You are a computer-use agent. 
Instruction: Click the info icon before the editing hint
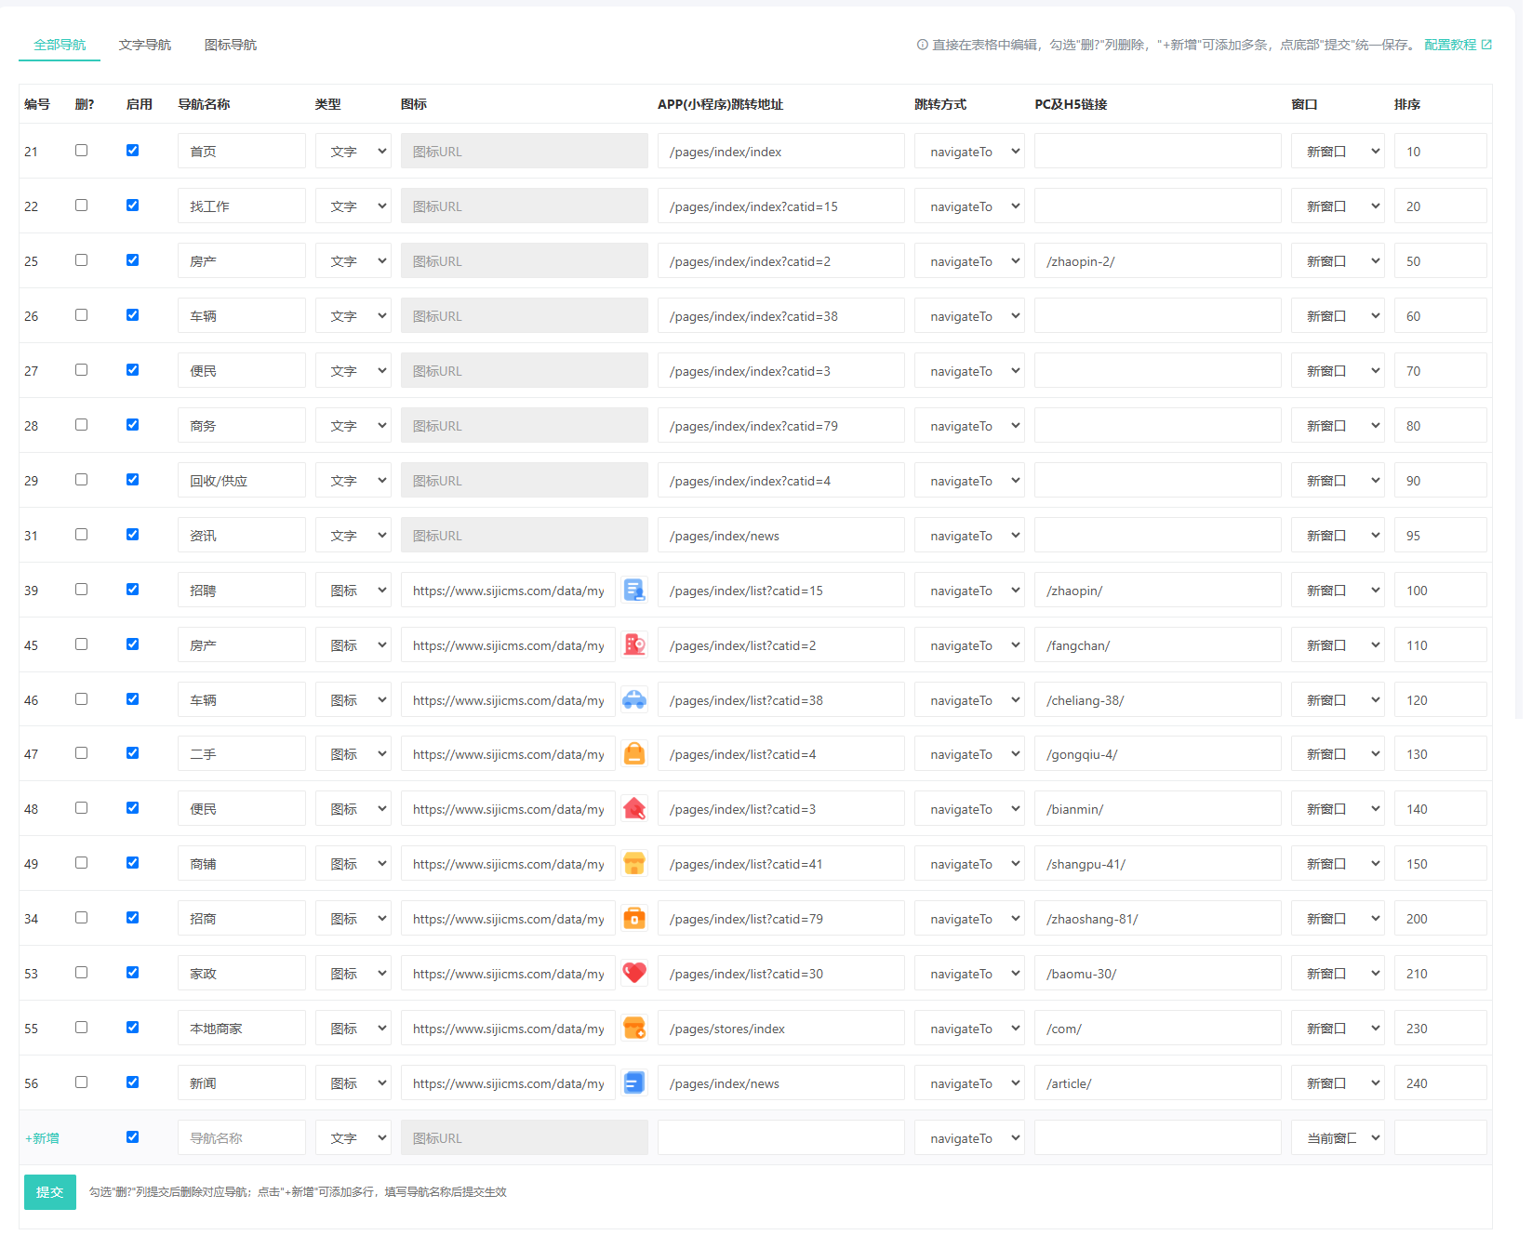pos(923,45)
